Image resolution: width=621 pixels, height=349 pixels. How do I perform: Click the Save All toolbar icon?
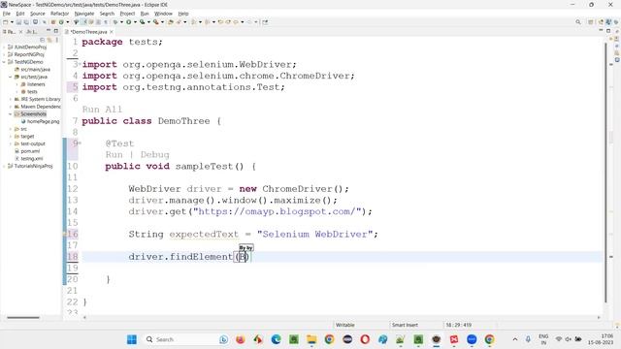(26, 22)
